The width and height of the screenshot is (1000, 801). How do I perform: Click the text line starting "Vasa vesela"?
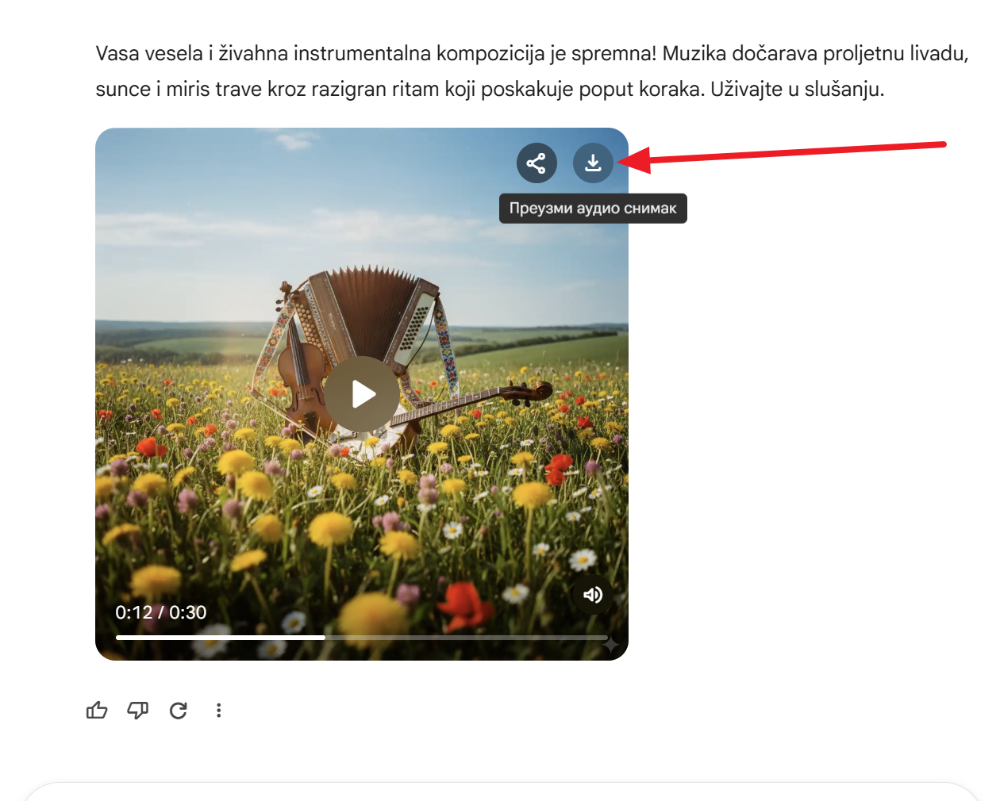(x=532, y=53)
